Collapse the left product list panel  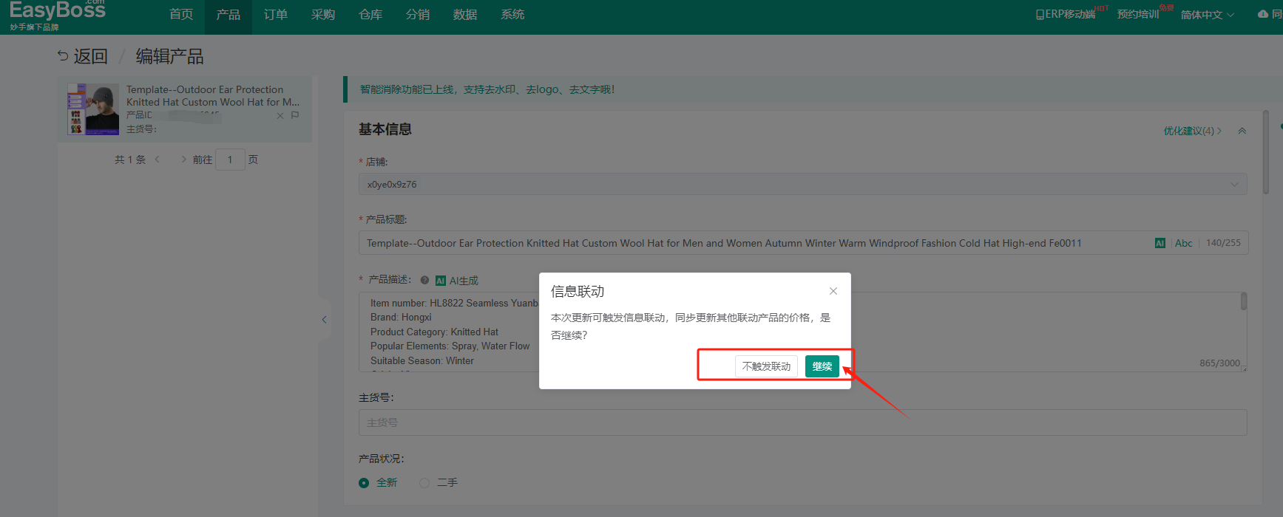[x=324, y=320]
